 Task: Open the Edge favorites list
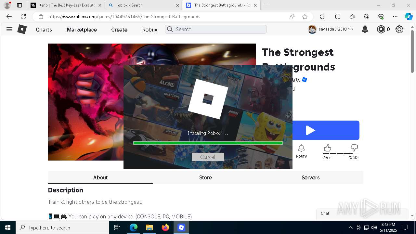tap(352, 17)
